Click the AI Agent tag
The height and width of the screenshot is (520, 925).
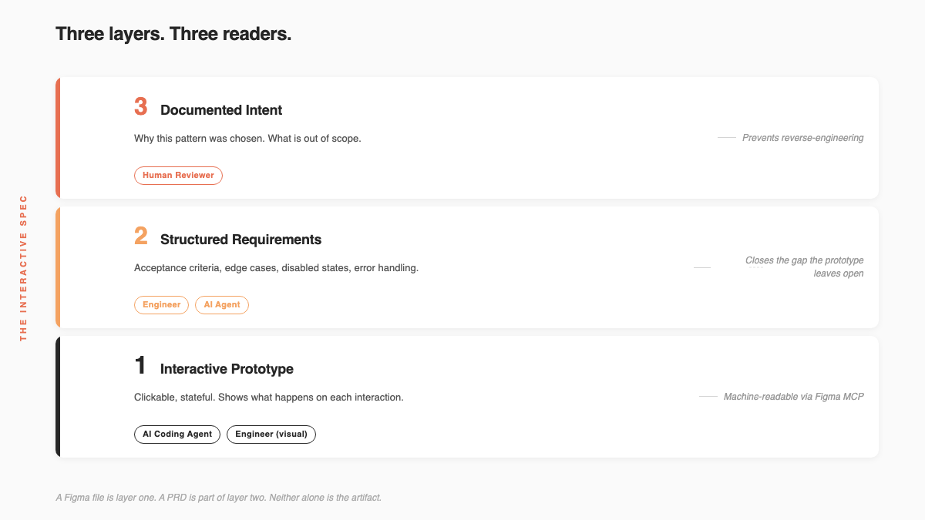(222, 304)
